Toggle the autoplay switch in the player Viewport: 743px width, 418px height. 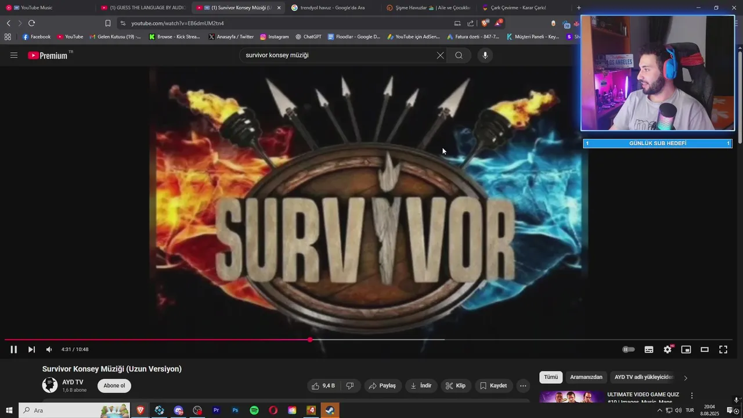628,349
